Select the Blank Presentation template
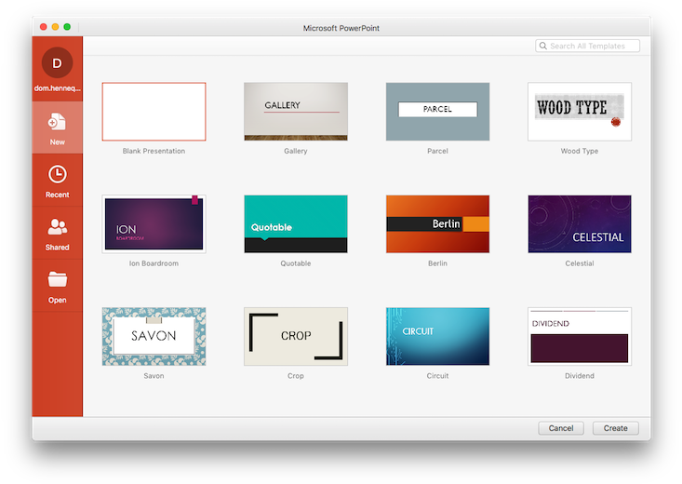Screen dimensions: 682x484 coord(154,112)
